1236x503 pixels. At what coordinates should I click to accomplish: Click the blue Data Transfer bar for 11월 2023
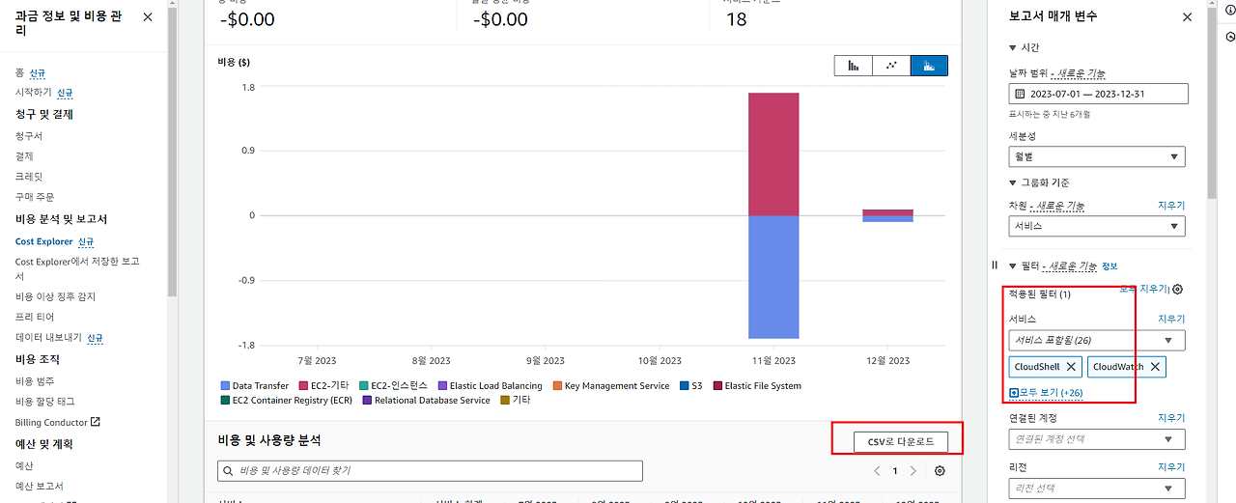coord(773,277)
